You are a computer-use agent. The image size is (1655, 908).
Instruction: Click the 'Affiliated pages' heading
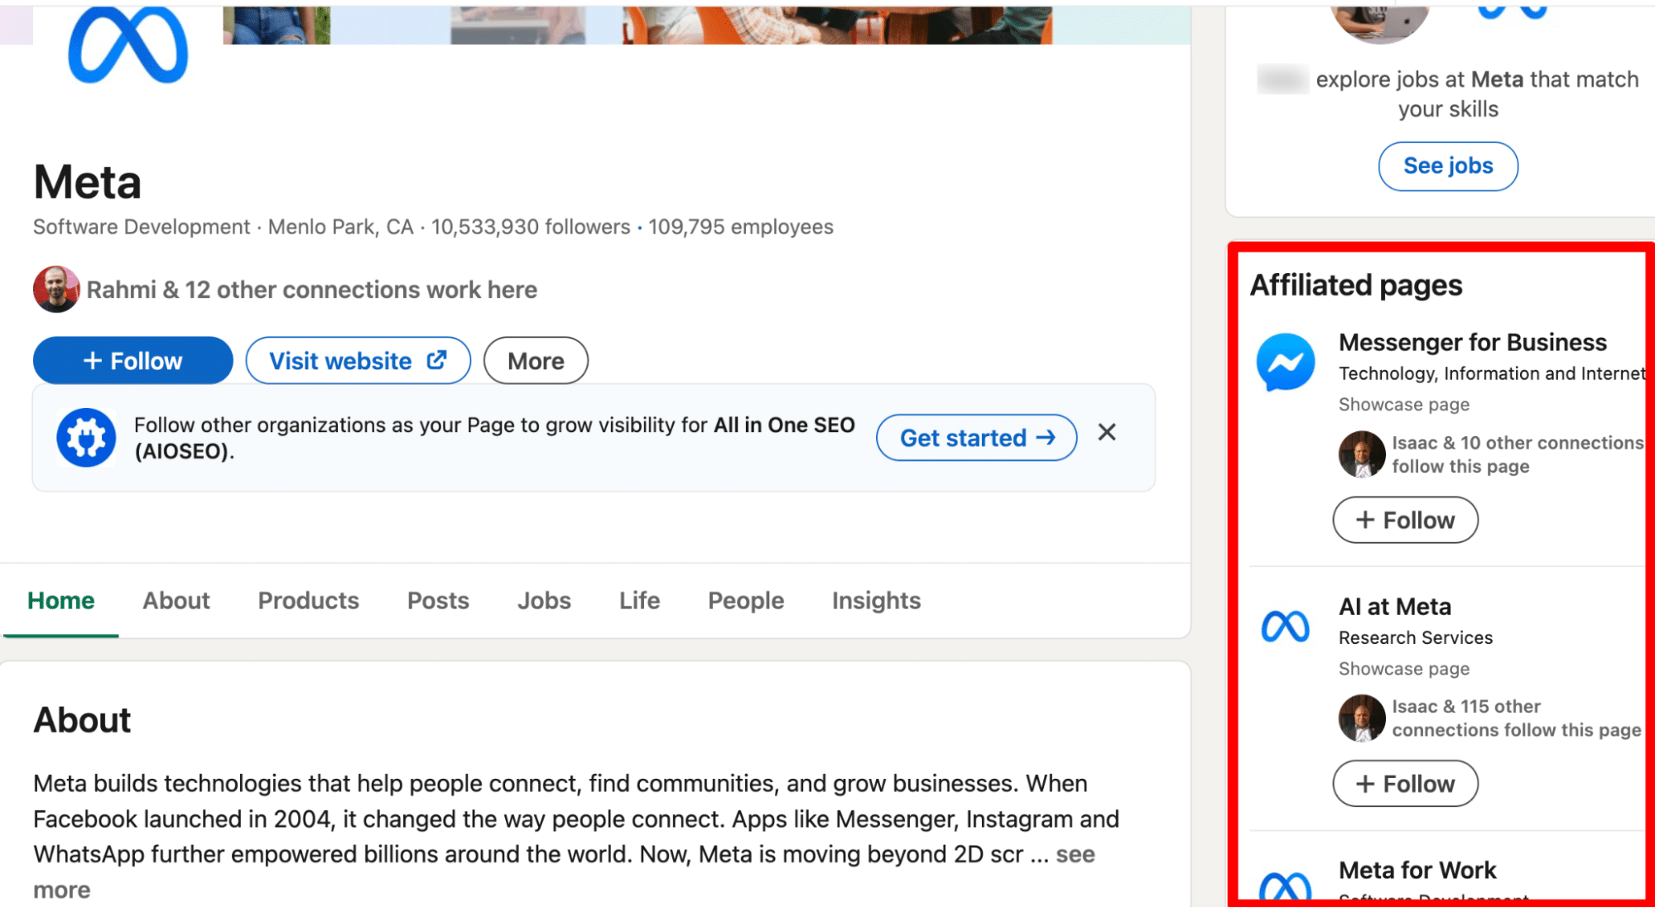point(1356,286)
